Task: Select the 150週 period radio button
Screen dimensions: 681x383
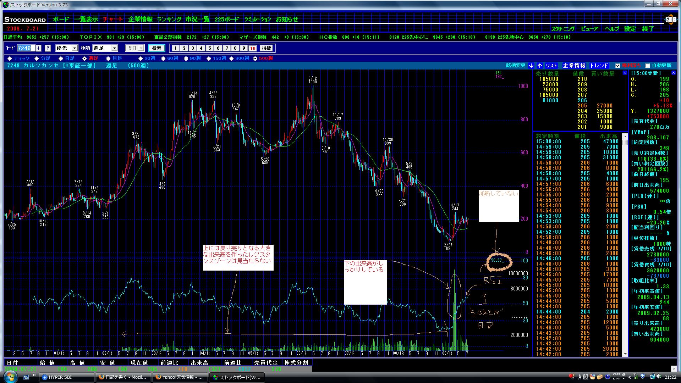Action: tap(209, 59)
